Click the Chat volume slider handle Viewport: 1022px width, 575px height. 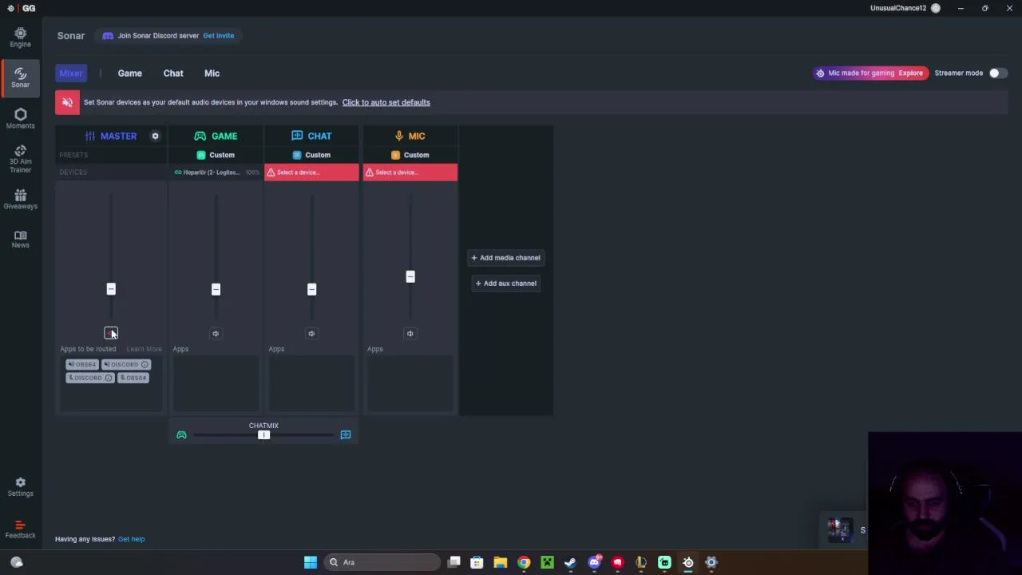click(x=311, y=289)
